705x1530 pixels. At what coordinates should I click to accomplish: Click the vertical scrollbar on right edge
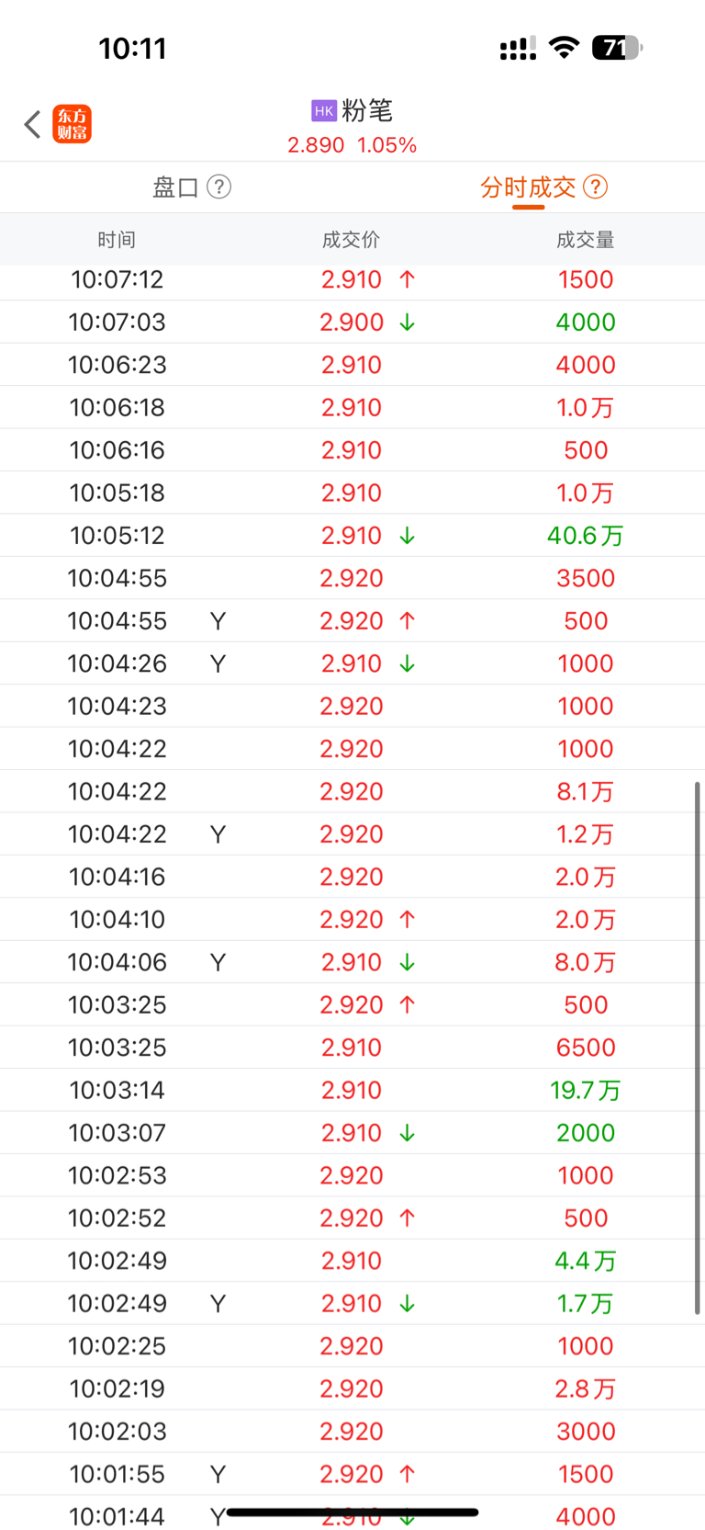coord(698,1048)
